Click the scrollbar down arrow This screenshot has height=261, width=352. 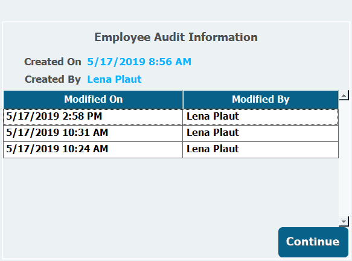point(344,222)
